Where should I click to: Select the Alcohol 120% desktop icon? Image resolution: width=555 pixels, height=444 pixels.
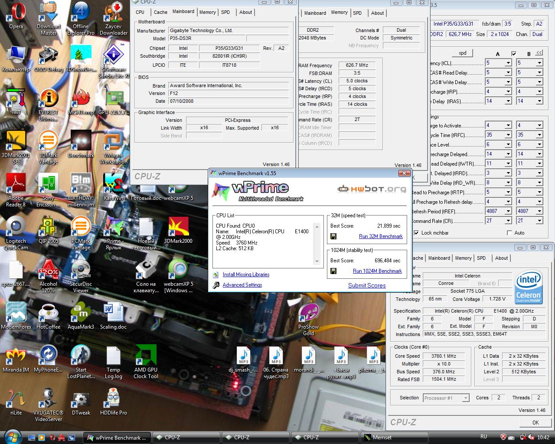coord(49,276)
